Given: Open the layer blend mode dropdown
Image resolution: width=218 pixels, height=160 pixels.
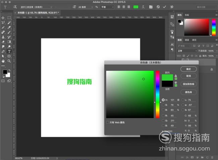Looking at the screenshot, I should pos(187,51).
